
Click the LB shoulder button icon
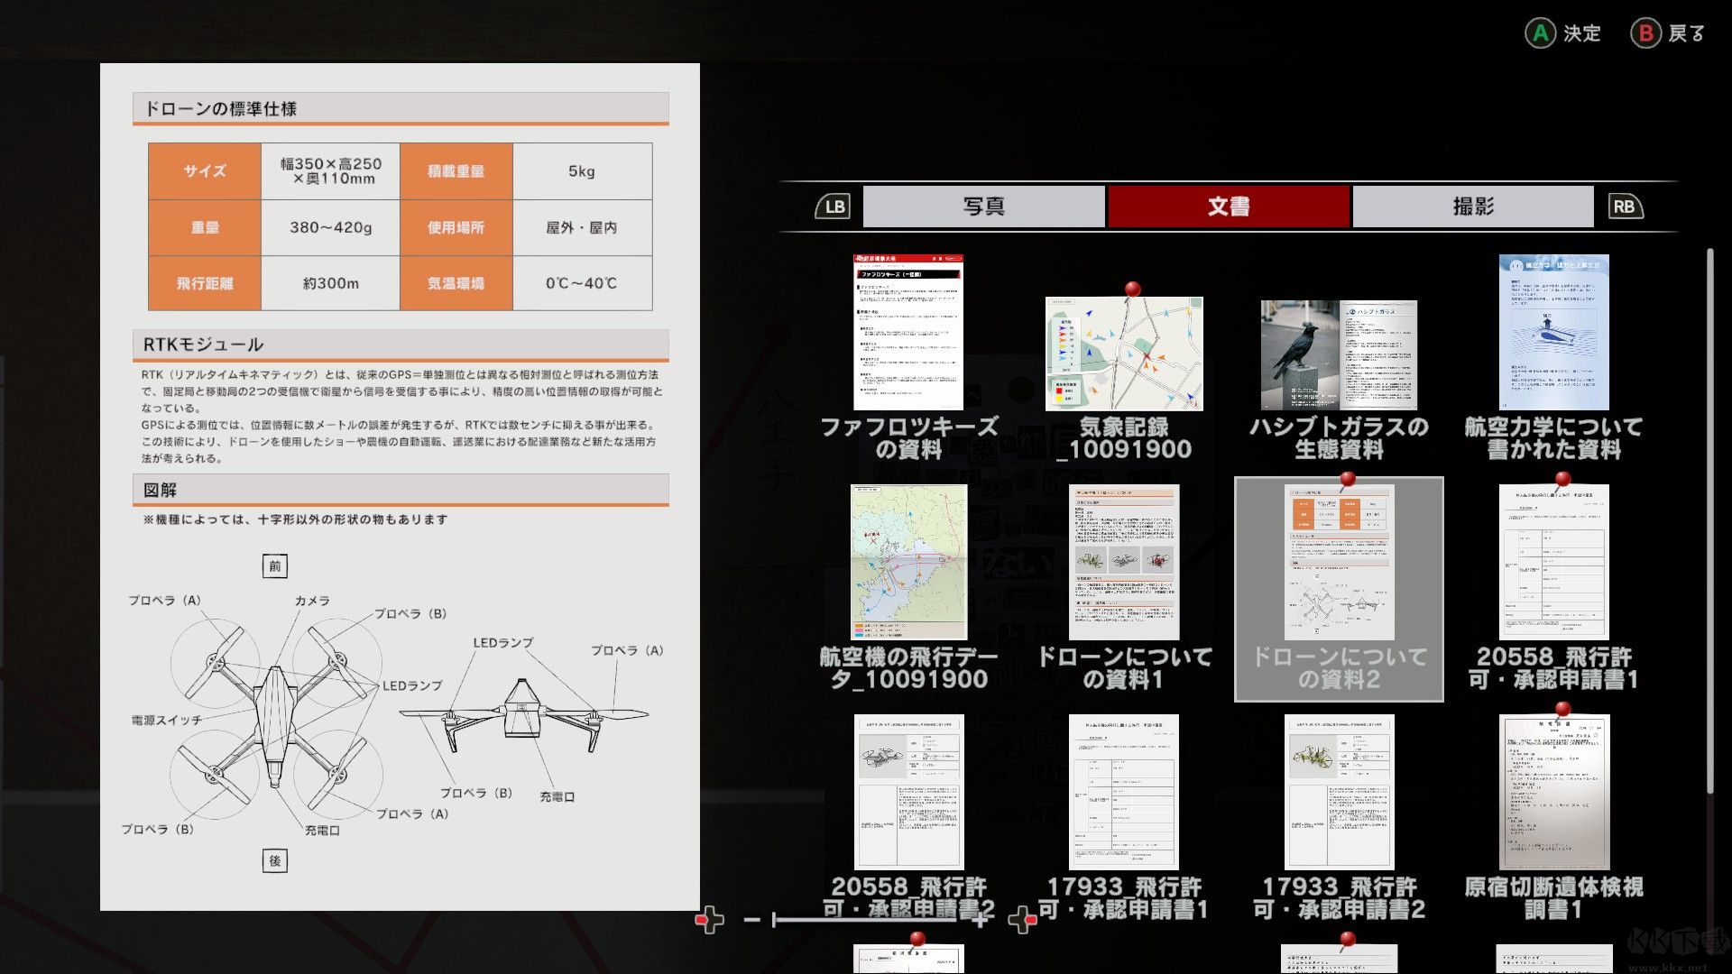pyautogui.click(x=833, y=206)
